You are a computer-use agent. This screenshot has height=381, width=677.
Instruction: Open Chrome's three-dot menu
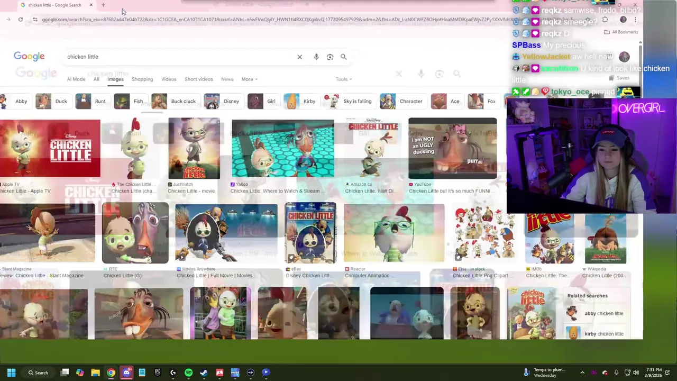tap(635, 20)
